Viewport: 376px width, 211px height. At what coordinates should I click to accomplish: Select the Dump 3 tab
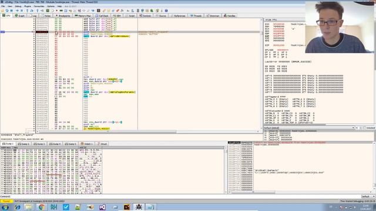(39, 144)
